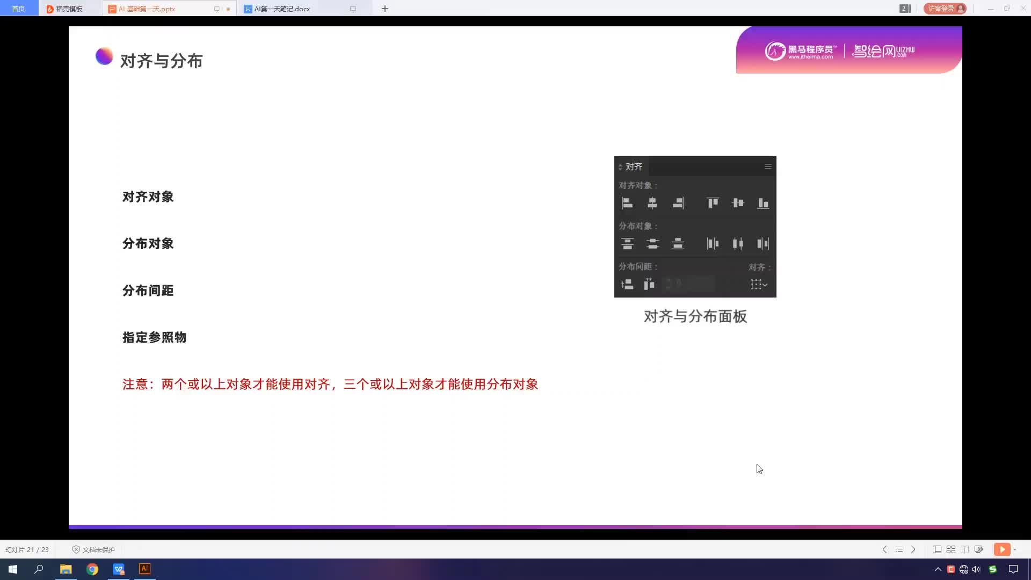Click the distribute spacing icon
Screen dimensions: 1031x580
click(x=627, y=284)
